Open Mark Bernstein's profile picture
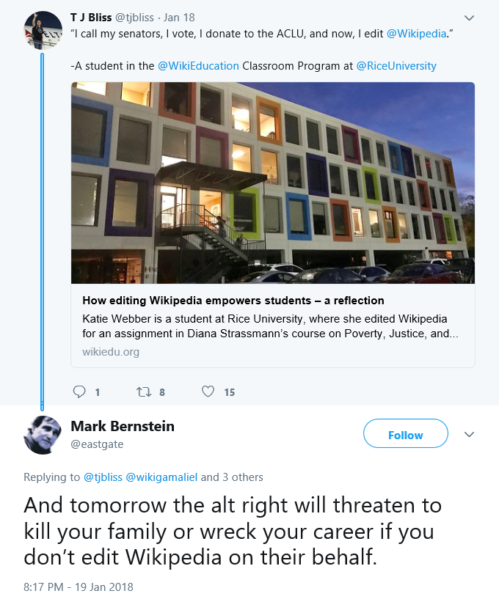The image size is (499, 599). (43, 435)
